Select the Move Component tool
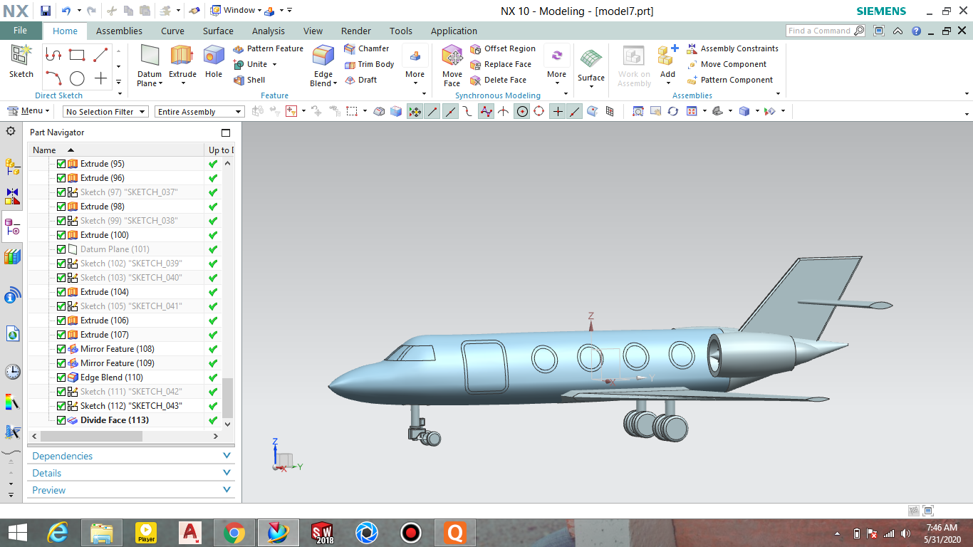 (727, 64)
